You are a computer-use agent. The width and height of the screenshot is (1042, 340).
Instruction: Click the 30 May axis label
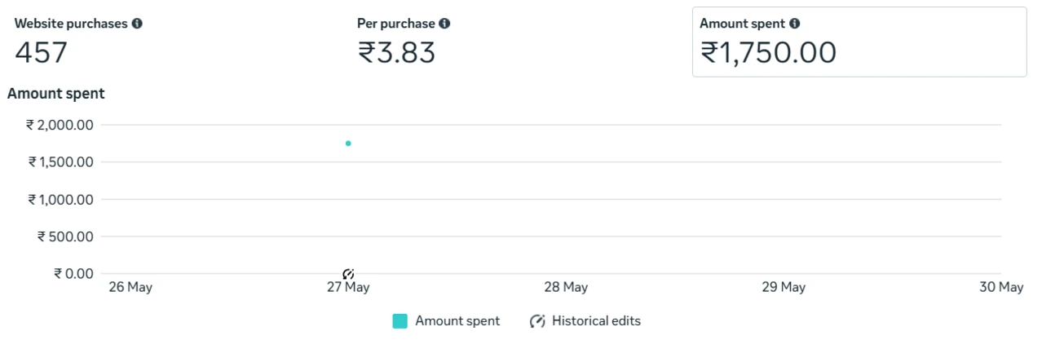click(1000, 288)
